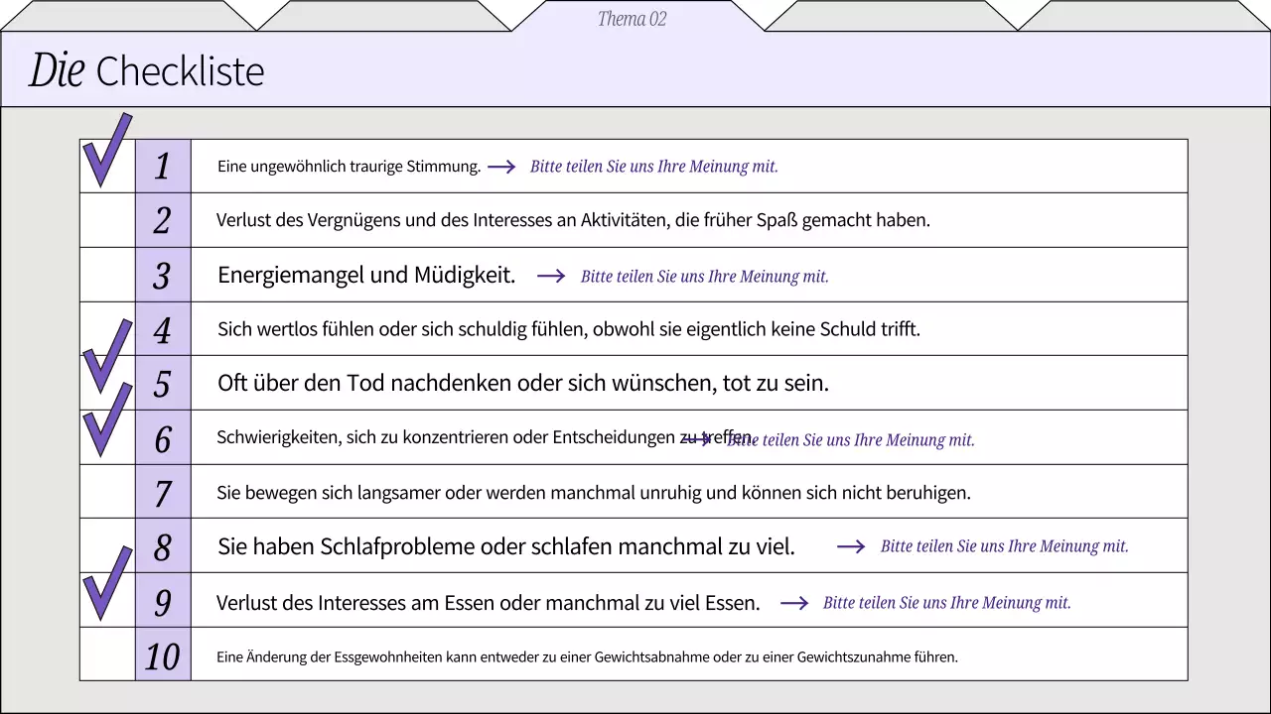
Task: Click the "Die Checkliste" title
Action: (147, 69)
